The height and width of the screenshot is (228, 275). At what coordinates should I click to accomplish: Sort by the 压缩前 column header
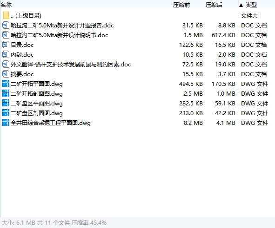[181, 5]
